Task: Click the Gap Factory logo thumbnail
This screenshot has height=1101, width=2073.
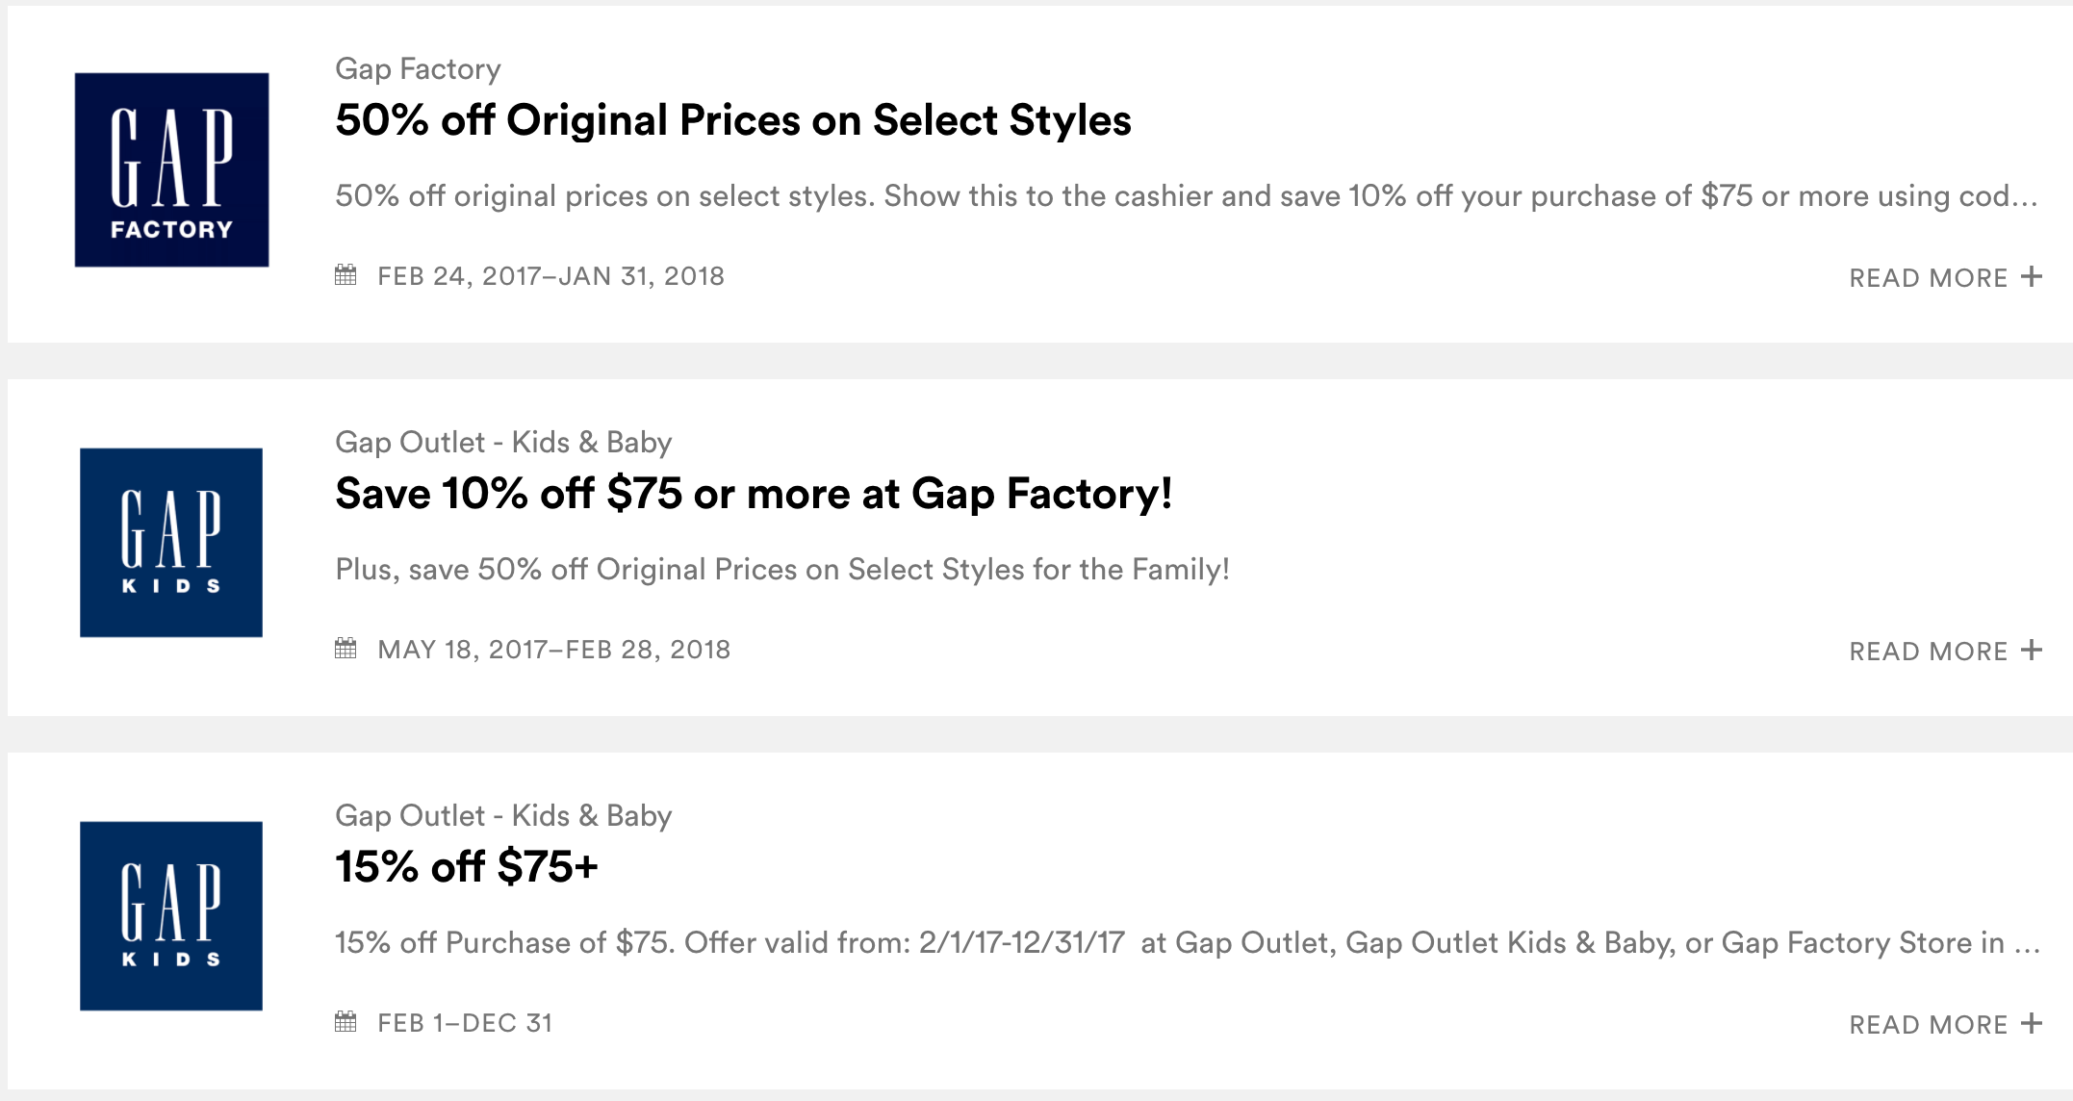Action: coord(171,169)
